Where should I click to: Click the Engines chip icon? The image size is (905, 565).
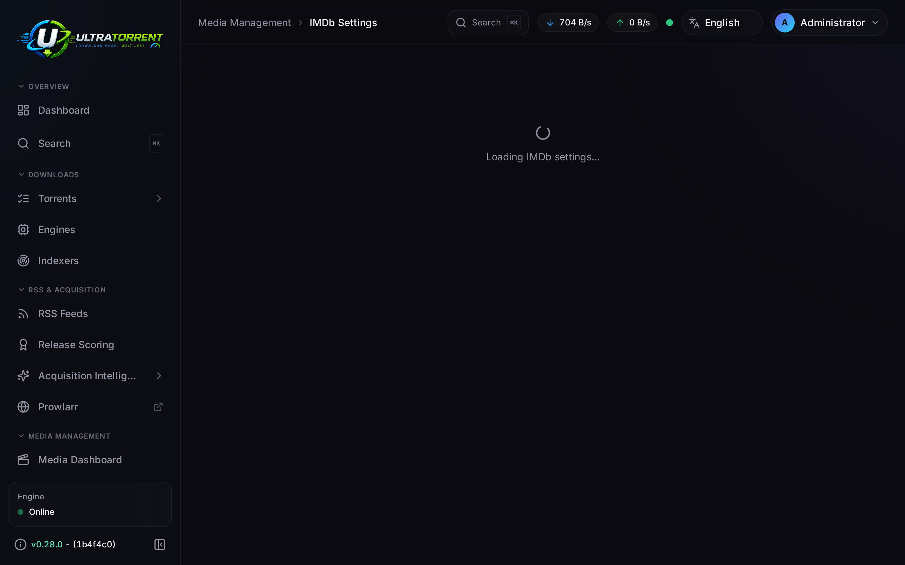point(23,230)
